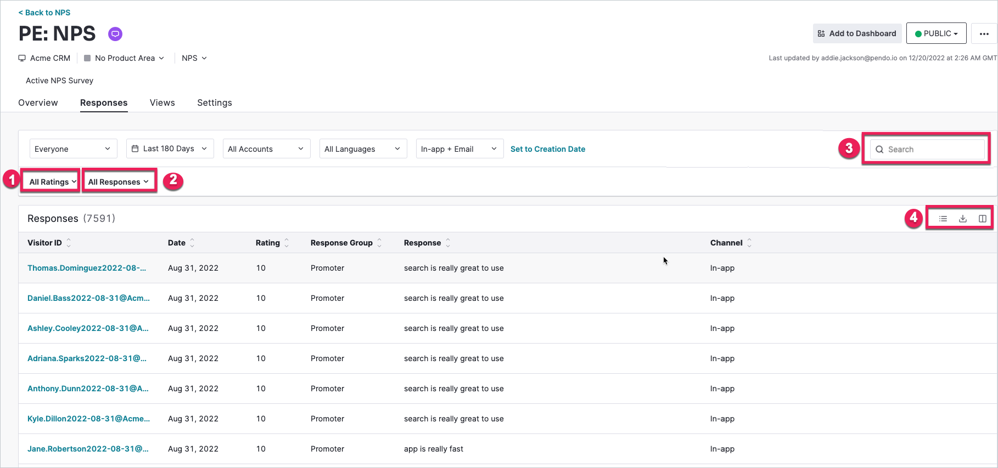Click the magnifier icon in the Search box

[x=879, y=150]
